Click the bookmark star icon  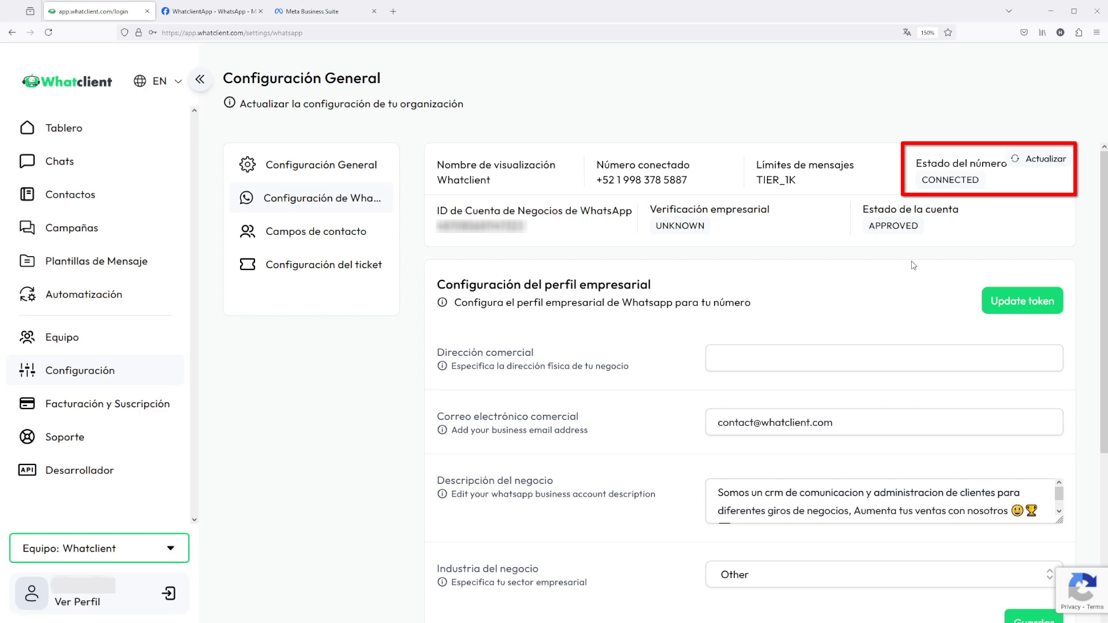(x=948, y=32)
